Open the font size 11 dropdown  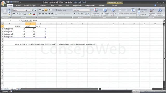click(x=30, y=10)
